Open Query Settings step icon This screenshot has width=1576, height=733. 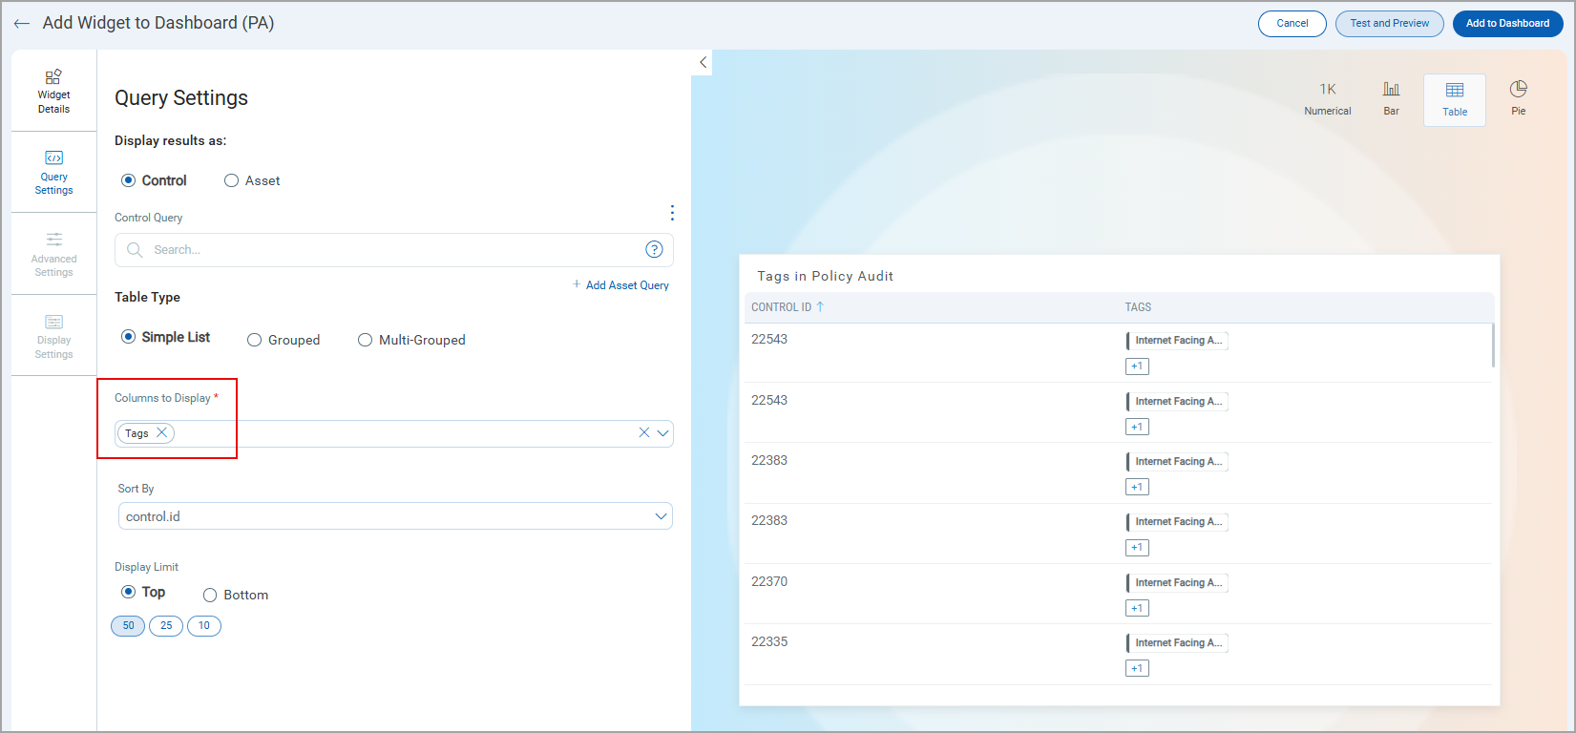coord(53,157)
